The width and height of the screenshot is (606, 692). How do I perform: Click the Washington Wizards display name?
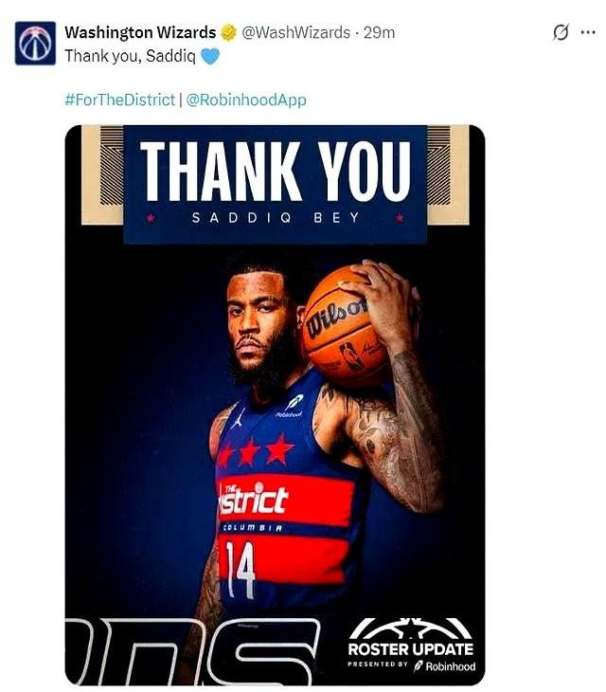[x=140, y=32]
